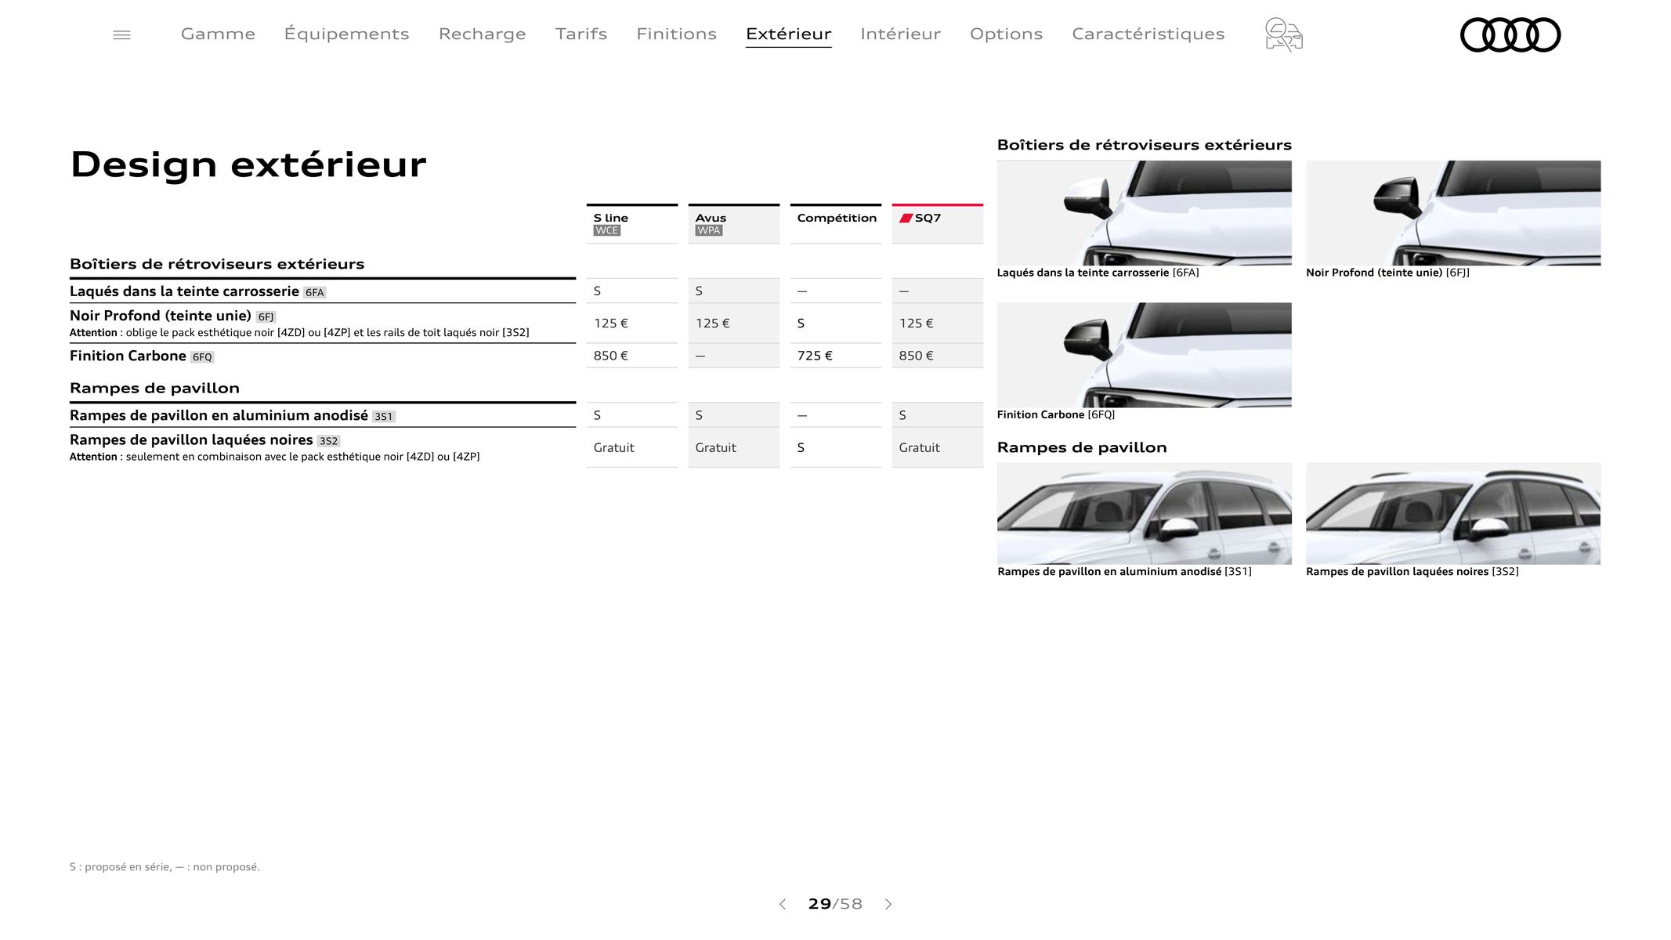Open Finition Carbone mirror image
The height and width of the screenshot is (940, 1671).
coord(1144,355)
